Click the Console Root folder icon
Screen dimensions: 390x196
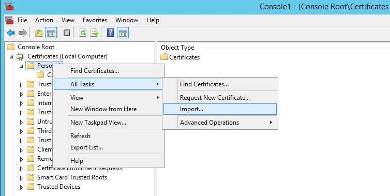(x=11, y=47)
